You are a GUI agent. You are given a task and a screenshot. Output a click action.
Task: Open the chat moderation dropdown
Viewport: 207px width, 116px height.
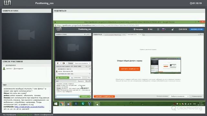click(x=81, y=81)
